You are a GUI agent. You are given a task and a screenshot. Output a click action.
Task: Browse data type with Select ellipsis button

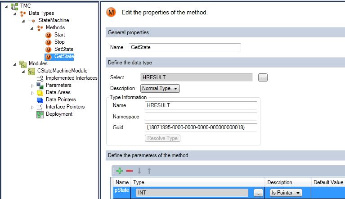pyautogui.click(x=263, y=77)
